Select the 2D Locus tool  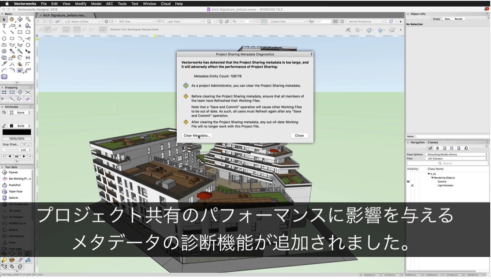20,26
